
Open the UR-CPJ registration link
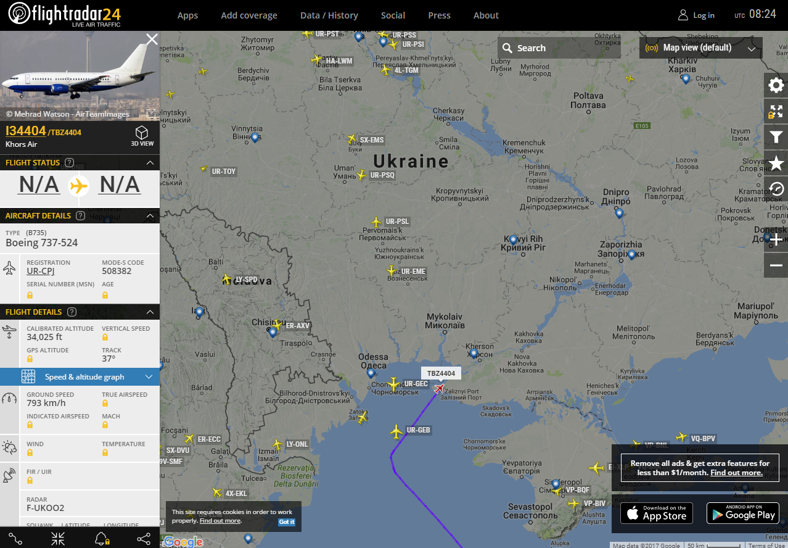pyautogui.click(x=41, y=272)
